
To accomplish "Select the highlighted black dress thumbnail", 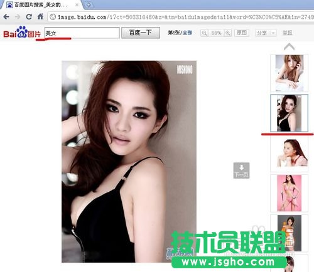I will (x=289, y=113).
